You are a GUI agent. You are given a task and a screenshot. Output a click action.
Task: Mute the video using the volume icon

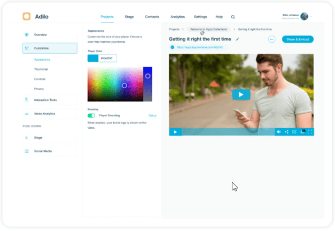(278, 132)
